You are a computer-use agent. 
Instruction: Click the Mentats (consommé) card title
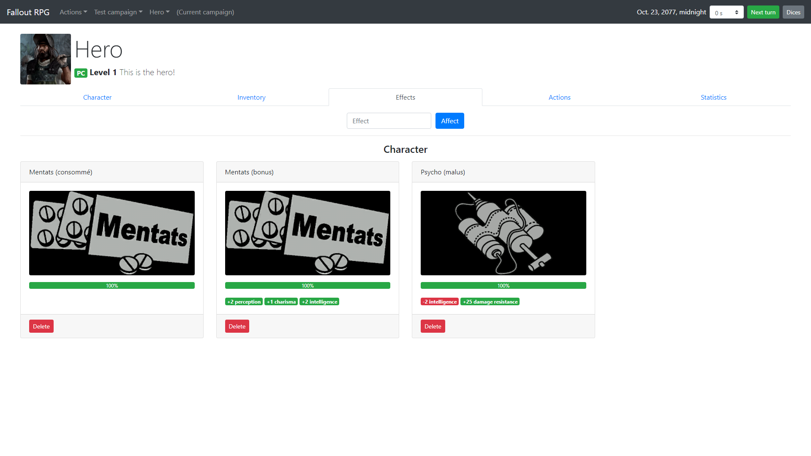coord(61,172)
